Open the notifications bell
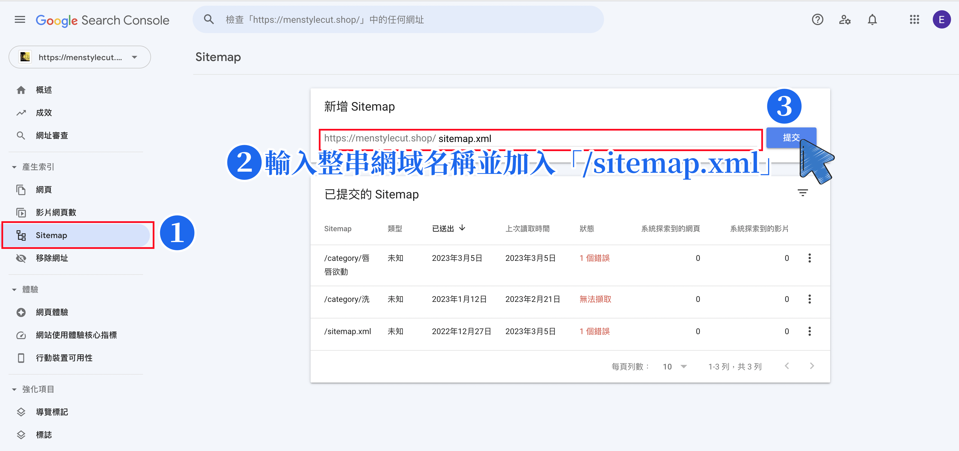The width and height of the screenshot is (959, 451). 872,20
